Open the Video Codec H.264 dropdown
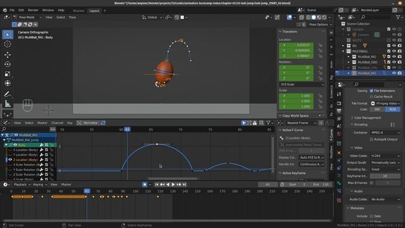405x228 pixels. (x=385, y=156)
